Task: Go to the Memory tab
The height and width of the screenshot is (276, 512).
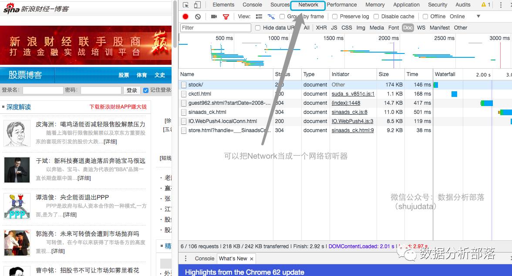Action: [375, 5]
